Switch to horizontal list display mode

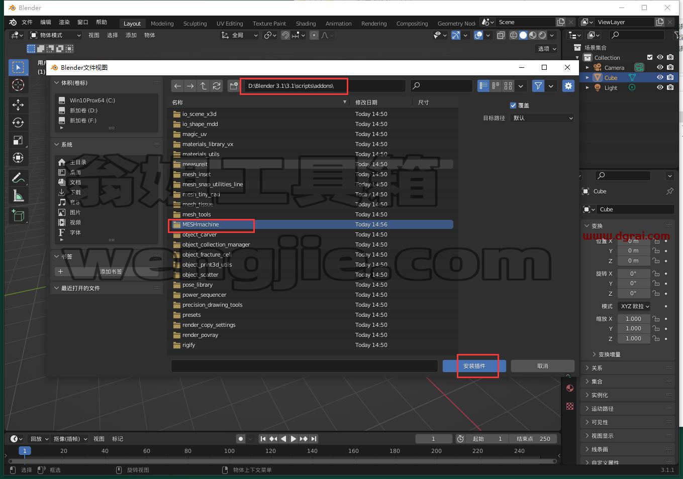tap(496, 86)
